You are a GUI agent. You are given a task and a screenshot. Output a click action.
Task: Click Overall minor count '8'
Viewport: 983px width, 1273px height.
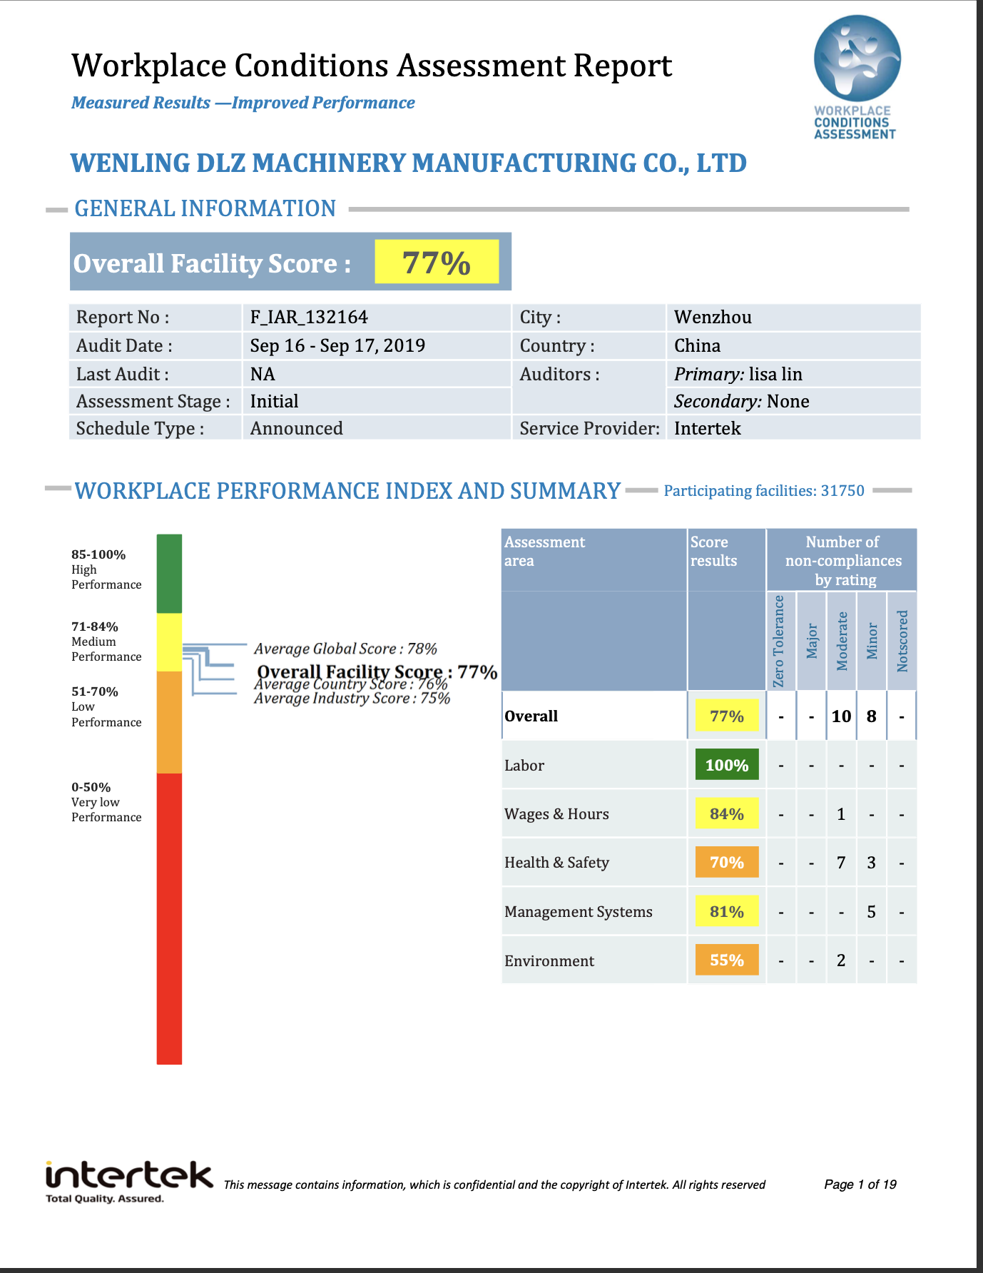[872, 716]
